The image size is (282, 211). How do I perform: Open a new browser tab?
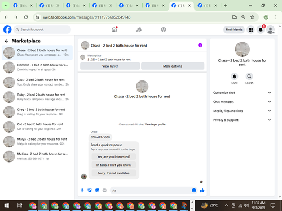226,6
